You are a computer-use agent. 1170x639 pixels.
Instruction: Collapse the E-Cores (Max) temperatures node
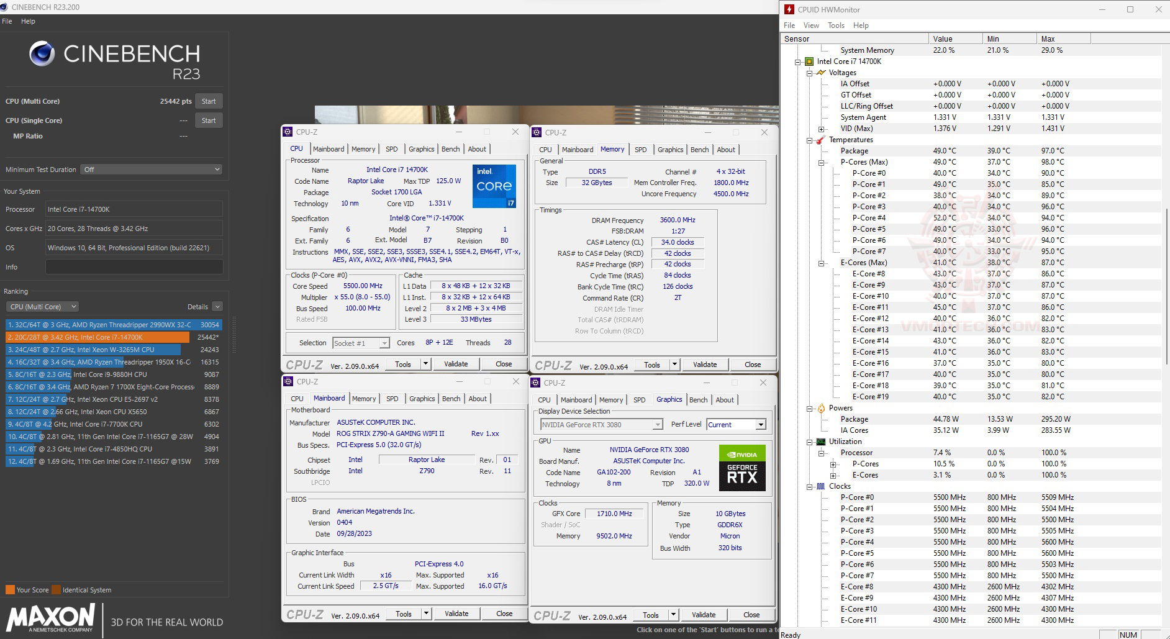coord(822,263)
